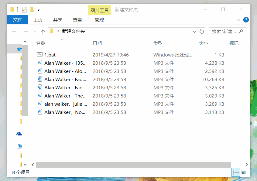Viewport: 257px width, 181px height.
Task: Click the batch file icon of 1.bat
Action: click(x=40, y=54)
